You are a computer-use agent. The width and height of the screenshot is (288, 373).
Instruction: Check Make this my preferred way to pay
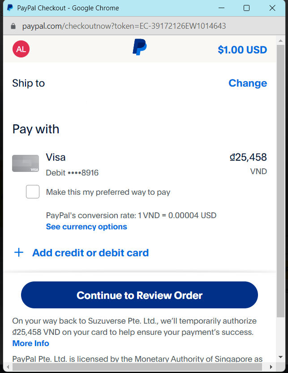pos(33,192)
